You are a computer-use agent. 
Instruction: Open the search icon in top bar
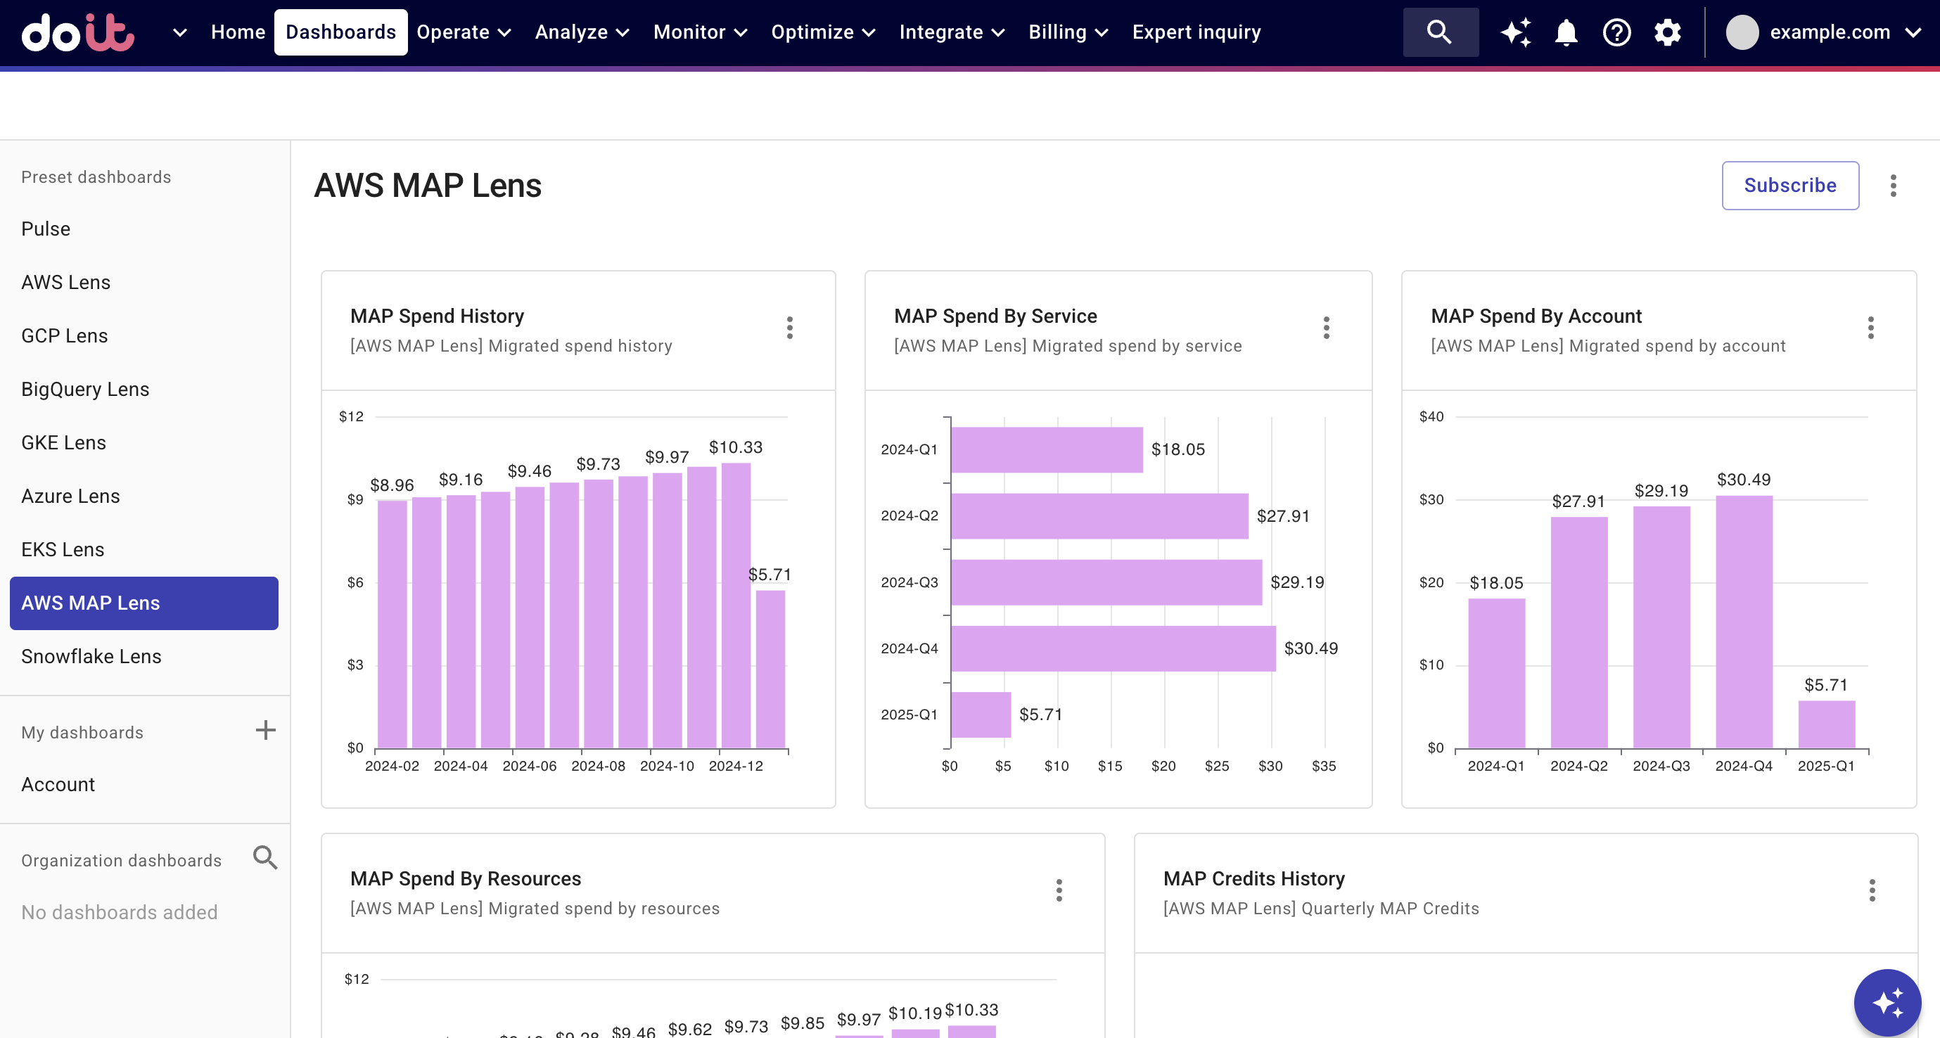tap(1439, 32)
